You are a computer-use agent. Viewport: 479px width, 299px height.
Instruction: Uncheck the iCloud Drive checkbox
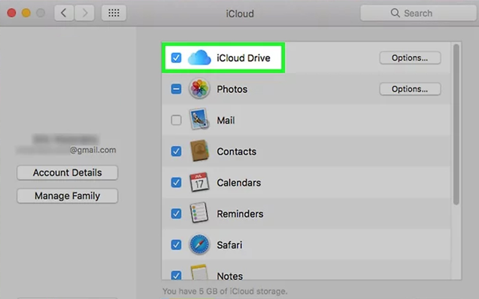coord(176,58)
